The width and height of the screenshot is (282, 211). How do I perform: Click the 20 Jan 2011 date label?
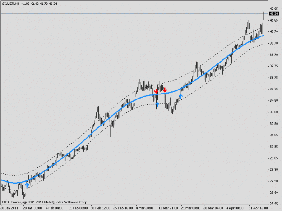tap(9, 208)
